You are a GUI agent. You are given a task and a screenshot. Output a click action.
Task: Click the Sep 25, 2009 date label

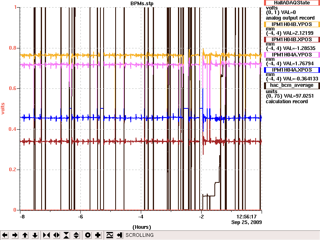246,222
